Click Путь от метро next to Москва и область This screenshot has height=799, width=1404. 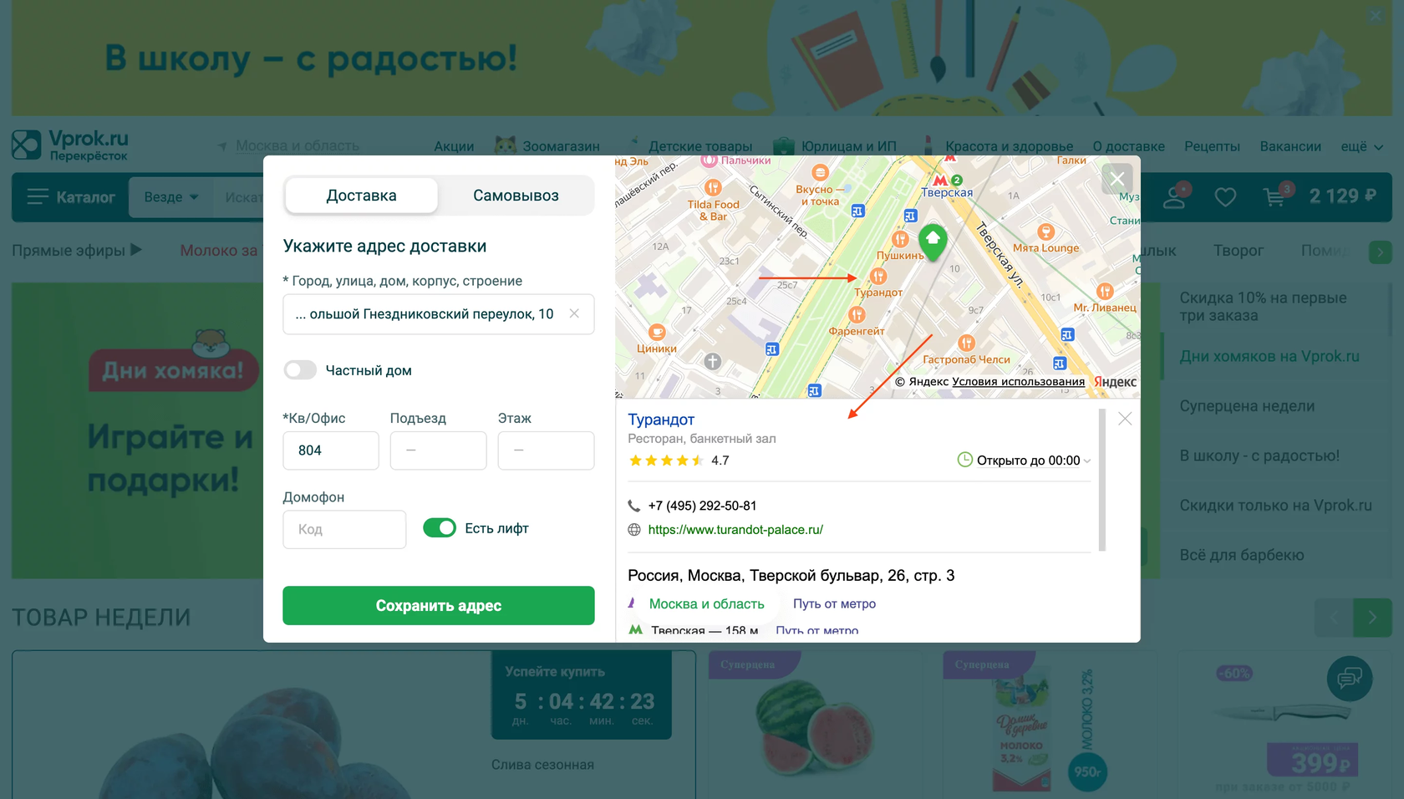click(x=834, y=604)
